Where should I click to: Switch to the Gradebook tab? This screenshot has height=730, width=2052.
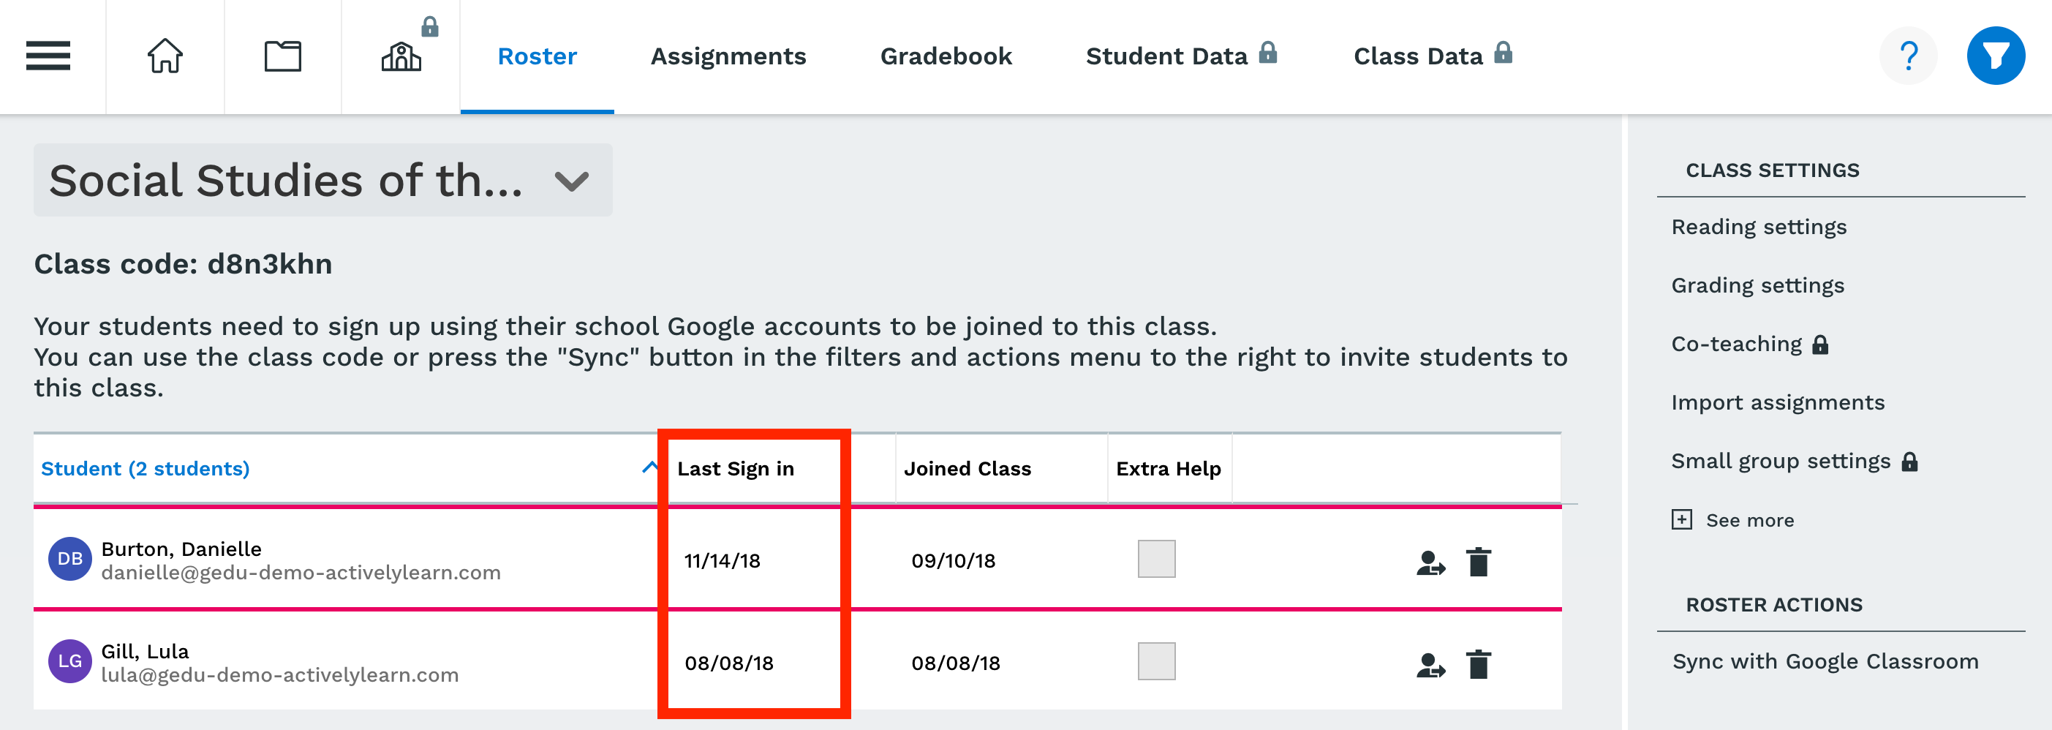pyautogui.click(x=946, y=56)
